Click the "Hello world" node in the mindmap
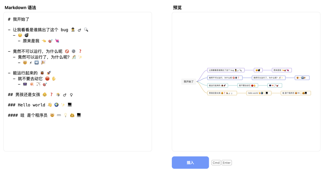326x176 pixels. [259, 93]
